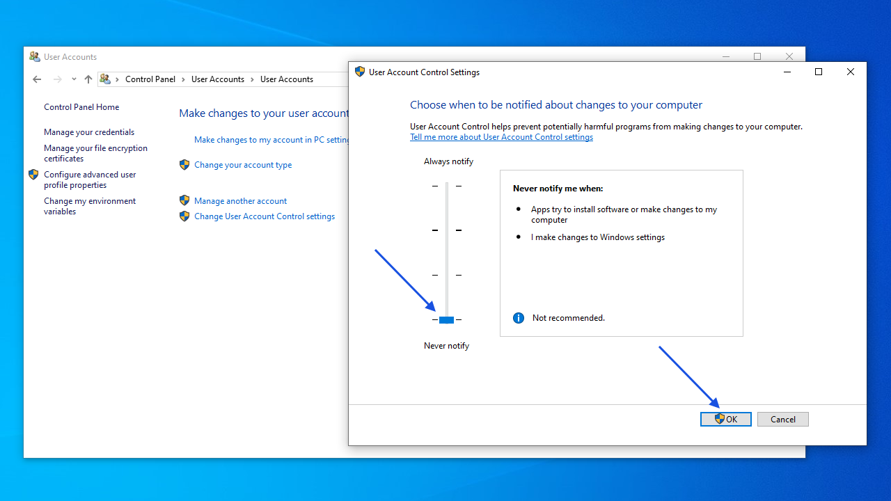Click the UAC notification slider thumb
Viewport: 891px width, 501px height.
pyautogui.click(x=447, y=320)
